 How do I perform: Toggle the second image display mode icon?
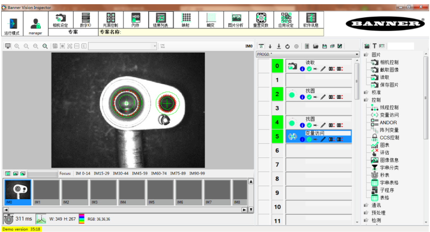[15, 173]
